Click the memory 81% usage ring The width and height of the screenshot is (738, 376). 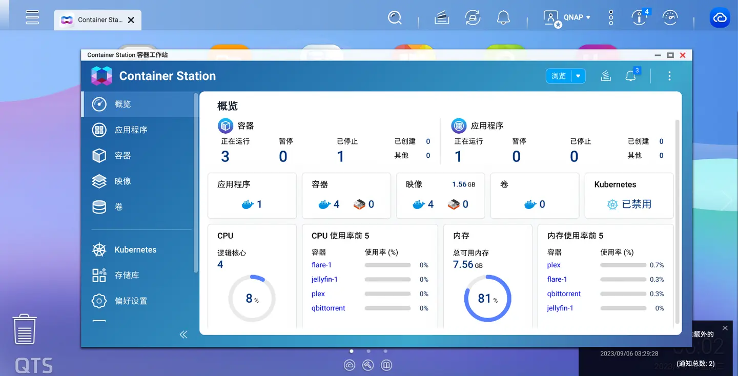[x=487, y=299]
